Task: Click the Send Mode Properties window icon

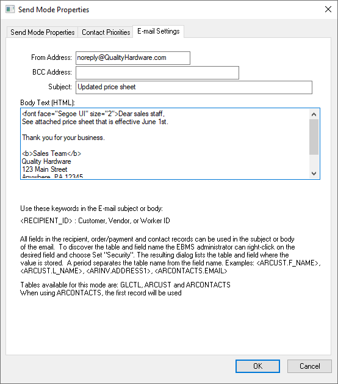Action: [10, 10]
